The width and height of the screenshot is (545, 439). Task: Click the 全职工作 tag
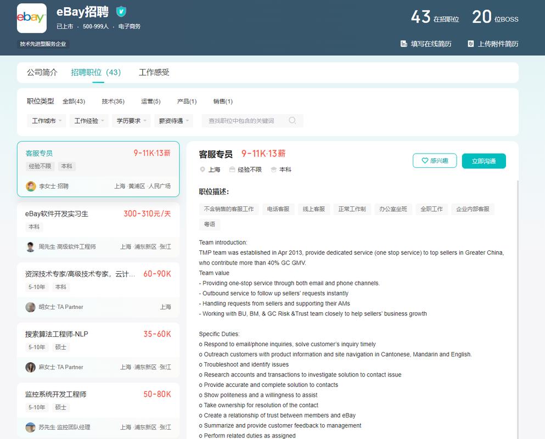pyautogui.click(x=432, y=209)
